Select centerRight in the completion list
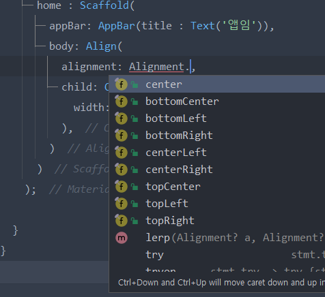 (217, 170)
